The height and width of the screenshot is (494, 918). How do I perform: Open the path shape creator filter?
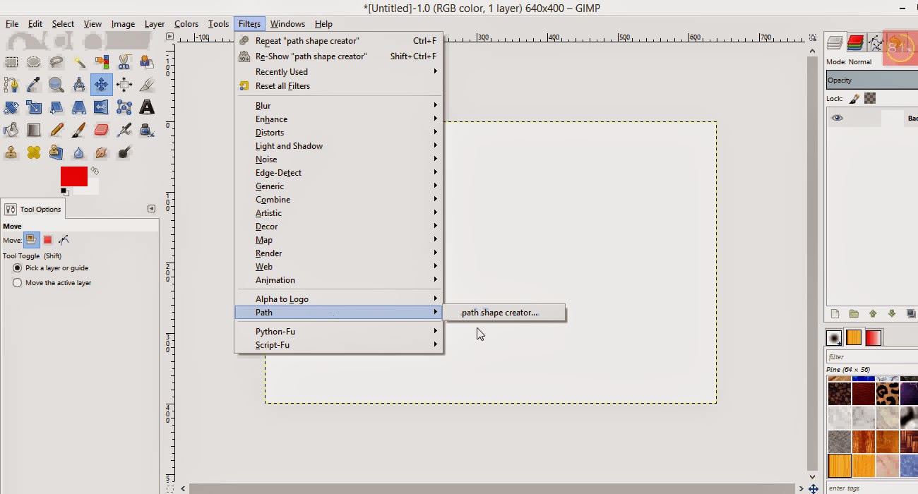pyautogui.click(x=498, y=312)
